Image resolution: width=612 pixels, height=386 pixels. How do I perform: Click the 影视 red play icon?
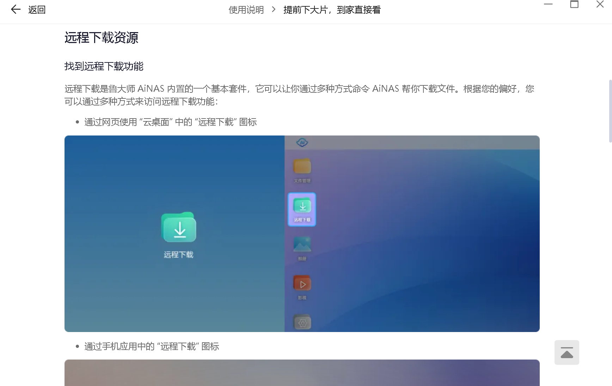[302, 283]
